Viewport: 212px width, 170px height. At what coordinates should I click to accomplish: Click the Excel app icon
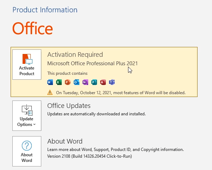[59, 82]
